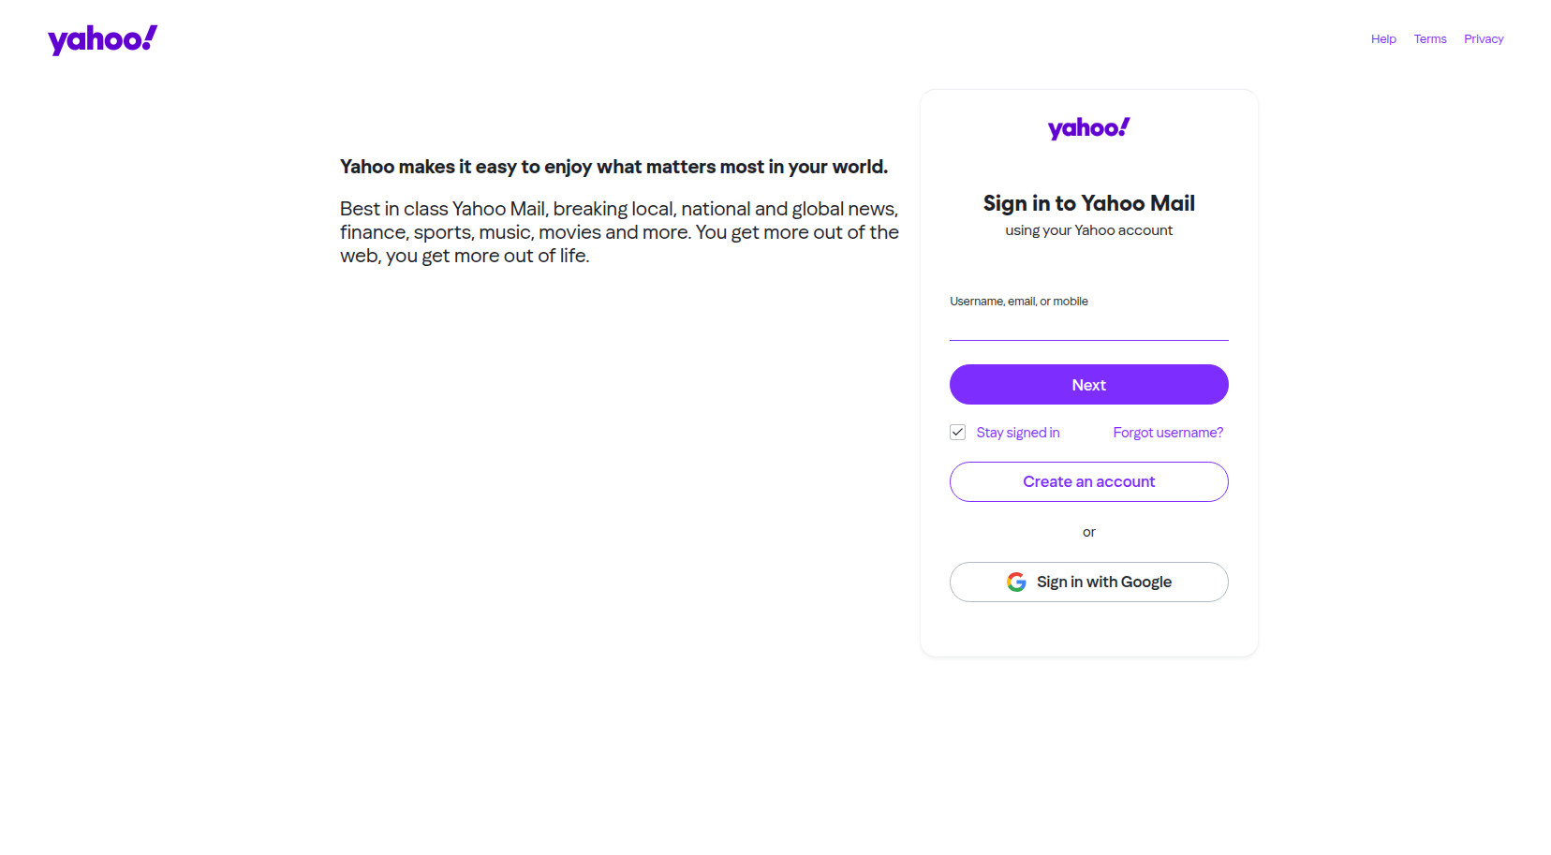Click the Forgot username? link

(1168, 433)
